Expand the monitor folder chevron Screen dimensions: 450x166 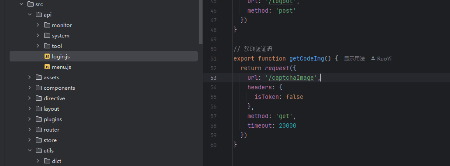[38, 25]
